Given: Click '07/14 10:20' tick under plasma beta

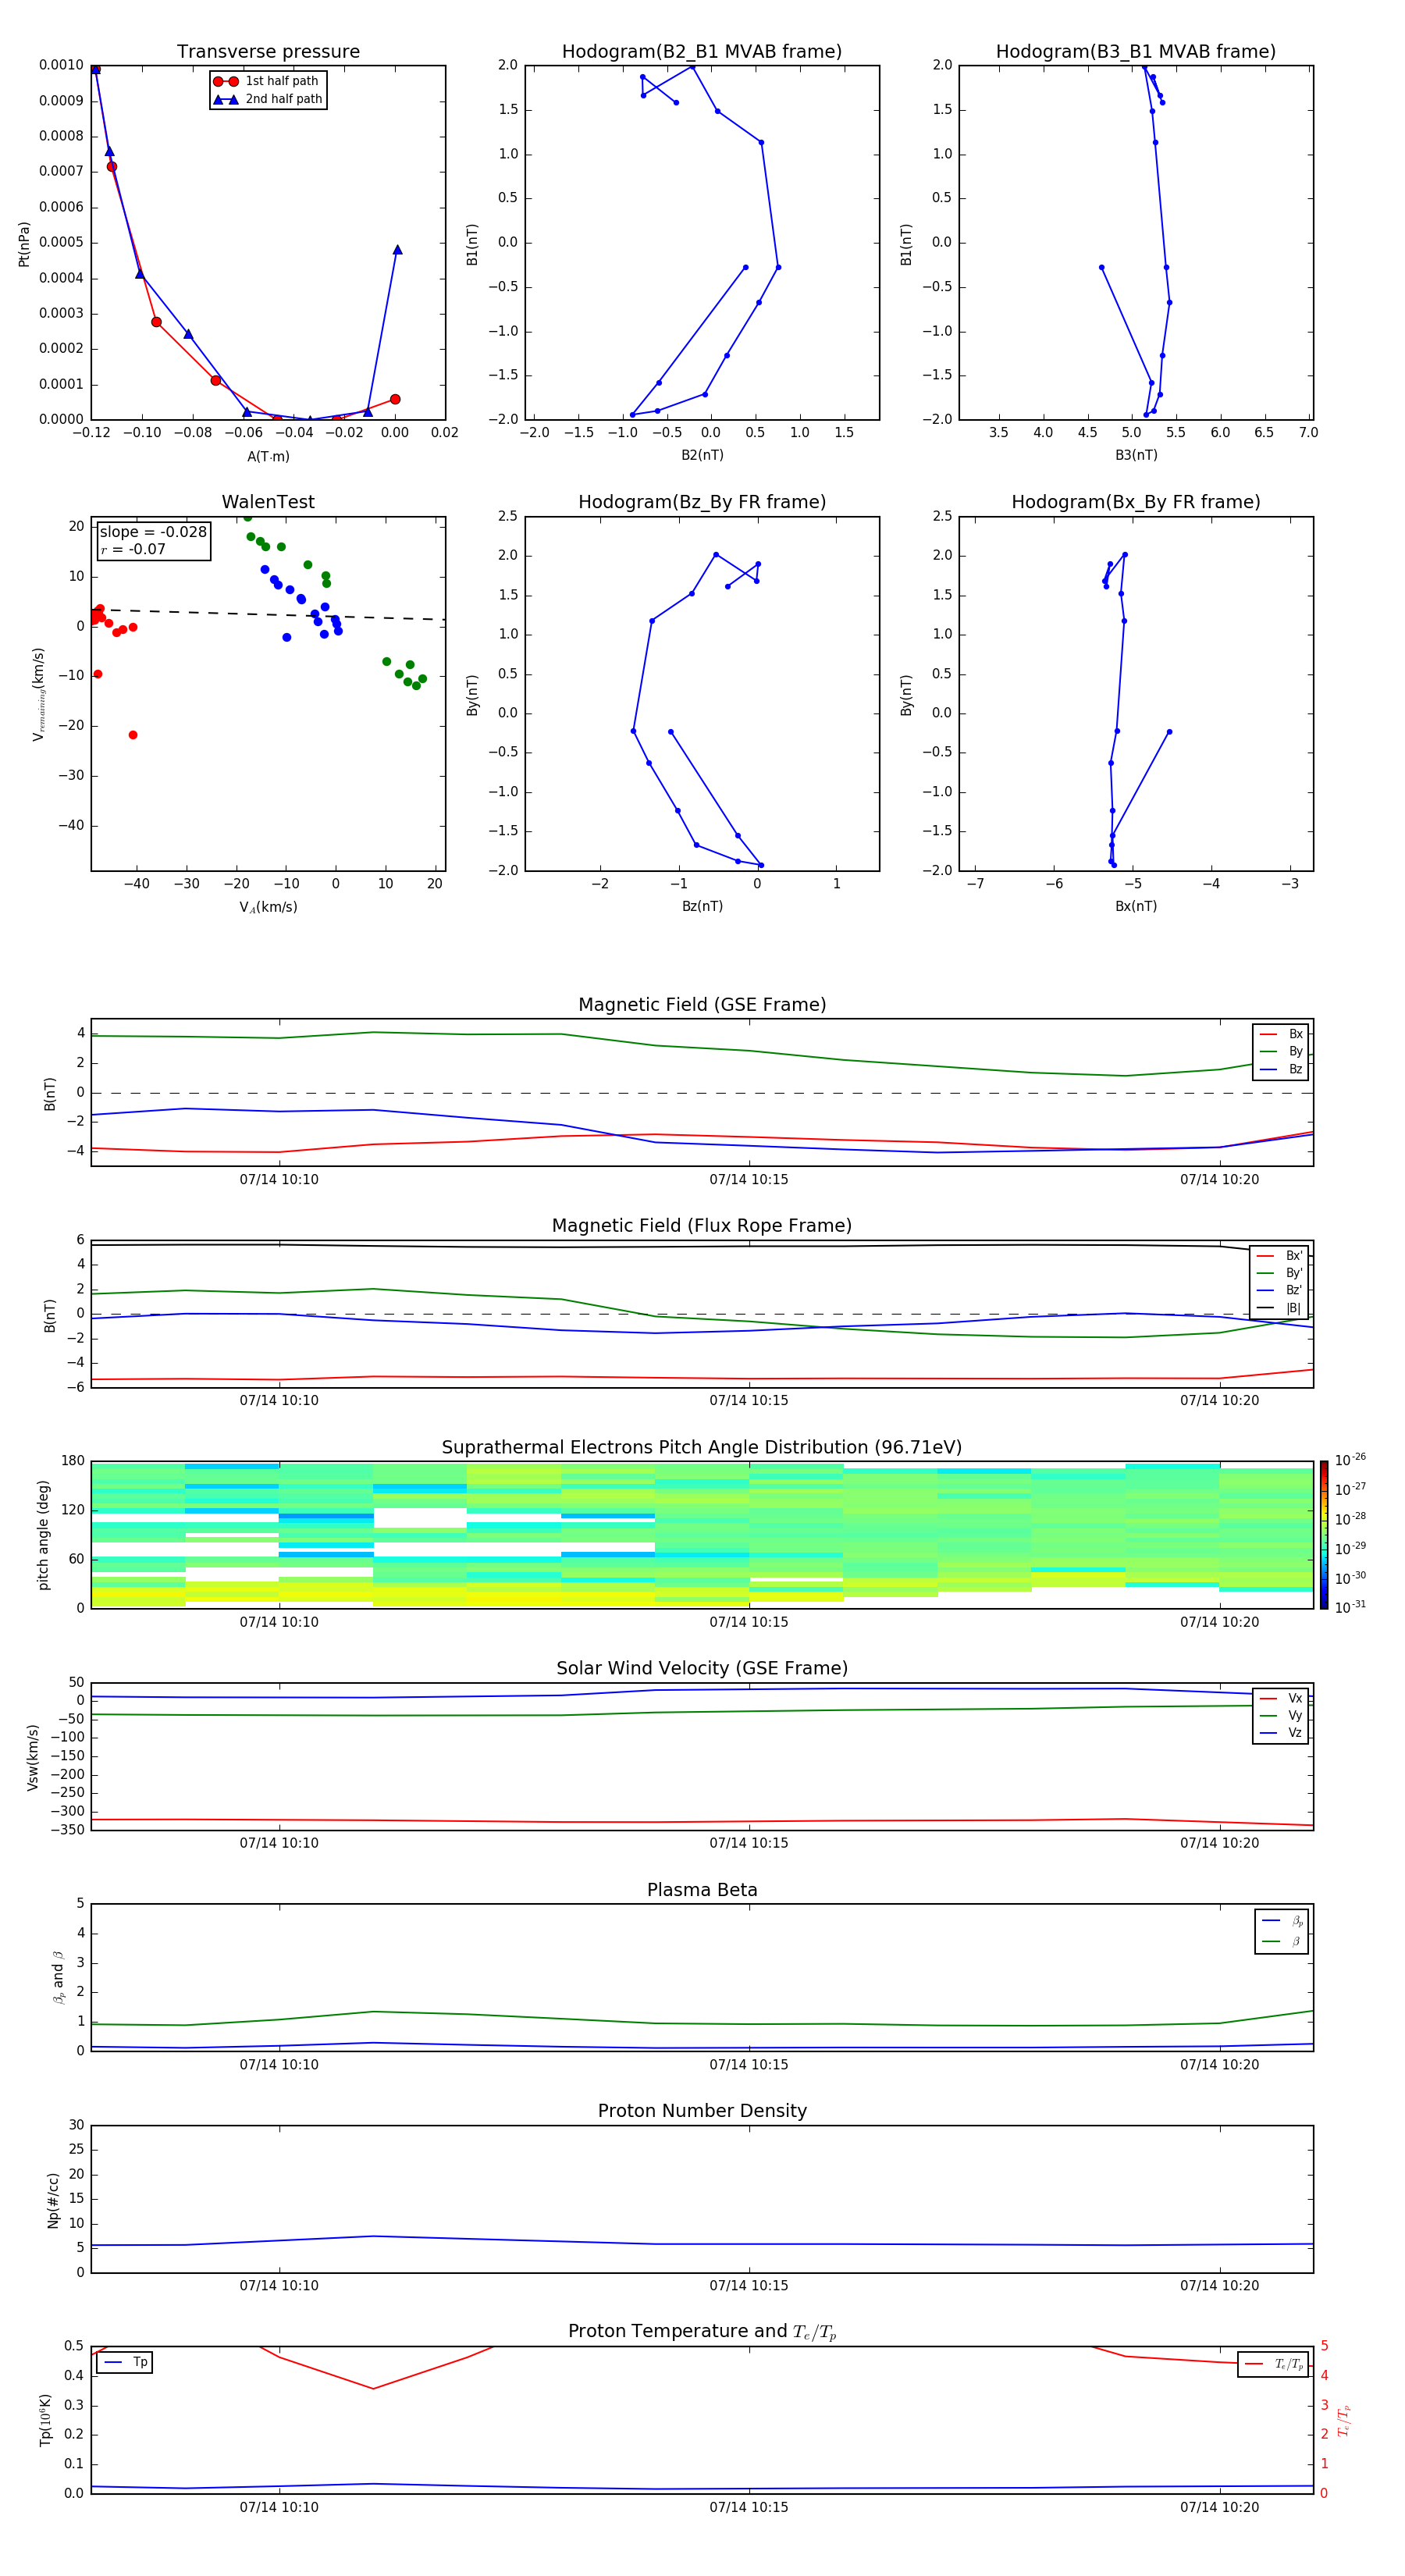Looking at the screenshot, I should (x=1219, y=2064).
